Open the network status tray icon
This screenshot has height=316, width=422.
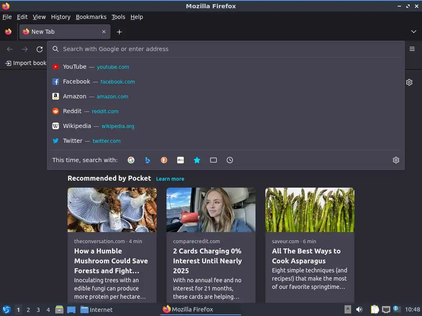386,309
